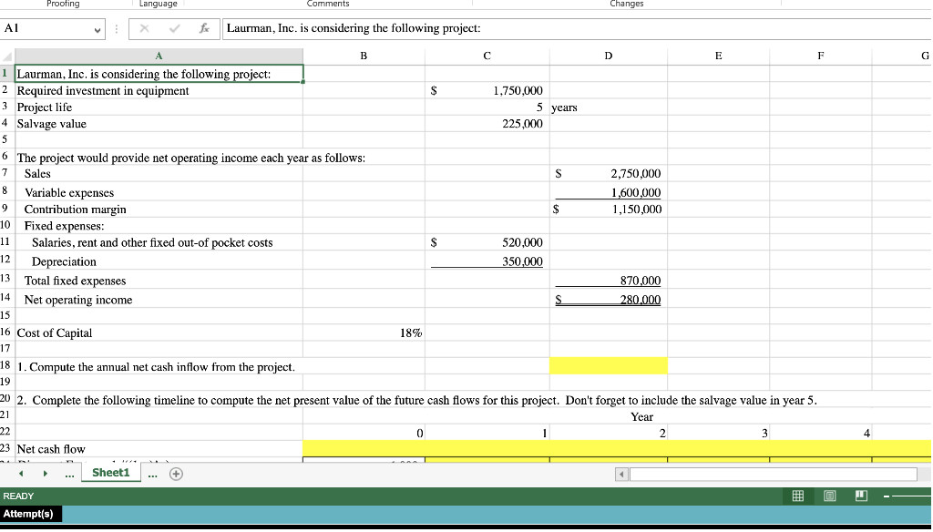Switch to Page Layout view icon
Viewport: 933px width, 532px height.
click(x=830, y=496)
